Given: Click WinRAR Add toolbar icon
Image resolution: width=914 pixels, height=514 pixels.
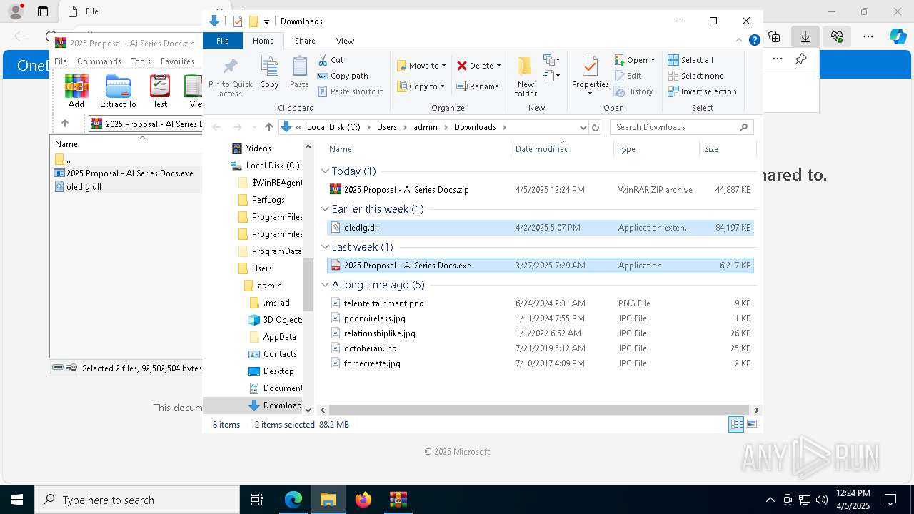Looking at the screenshot, I should point(76,91).
